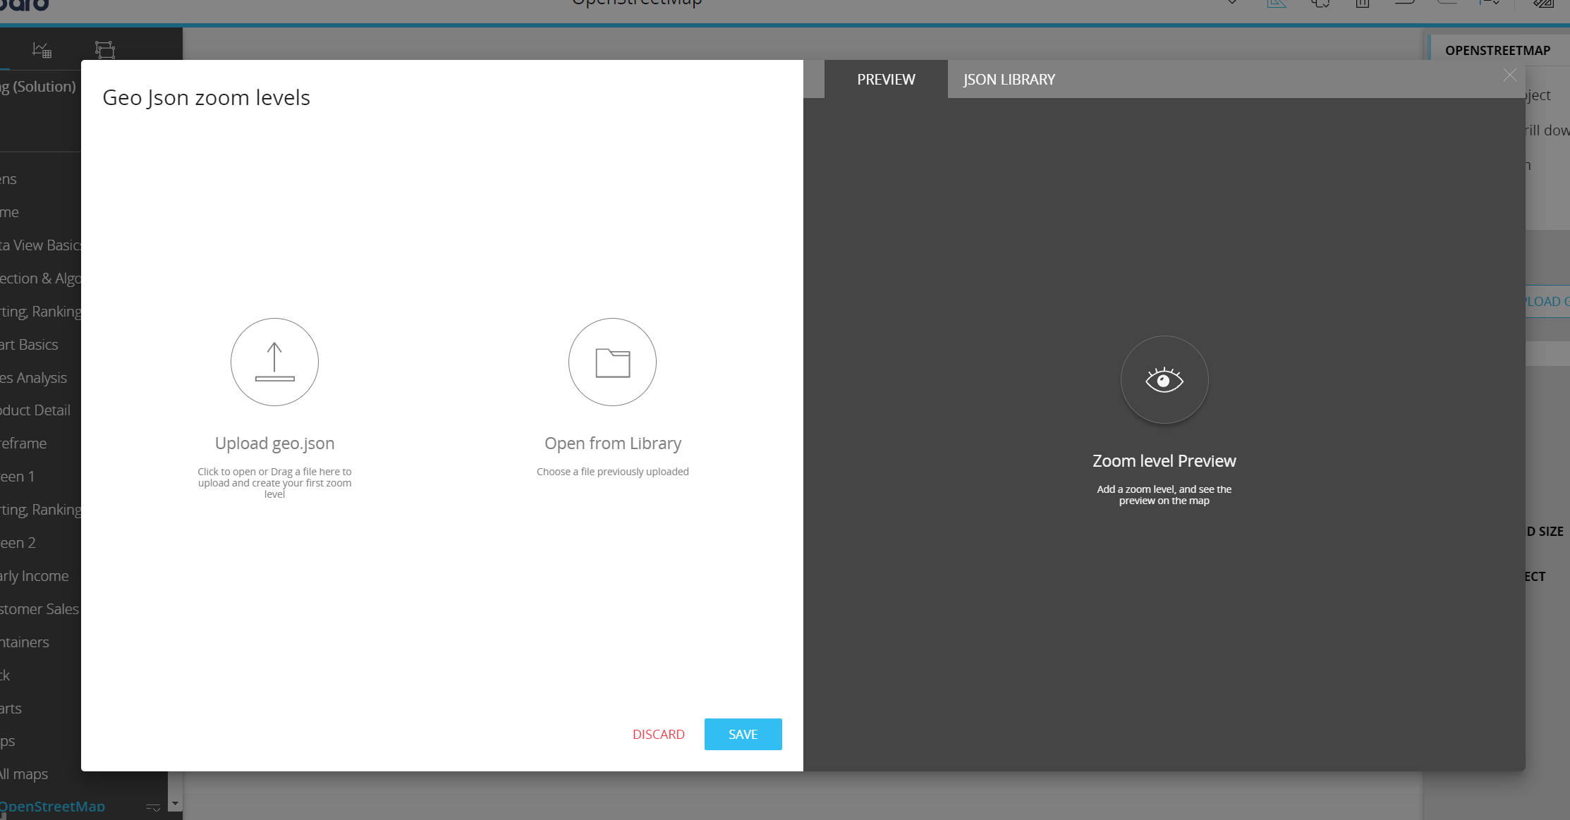Open the All maps screen in sidebar

tap(24, 774)
